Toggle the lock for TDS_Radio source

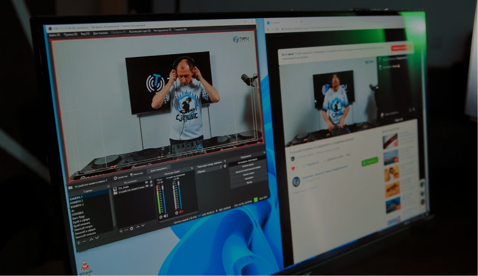151,182
